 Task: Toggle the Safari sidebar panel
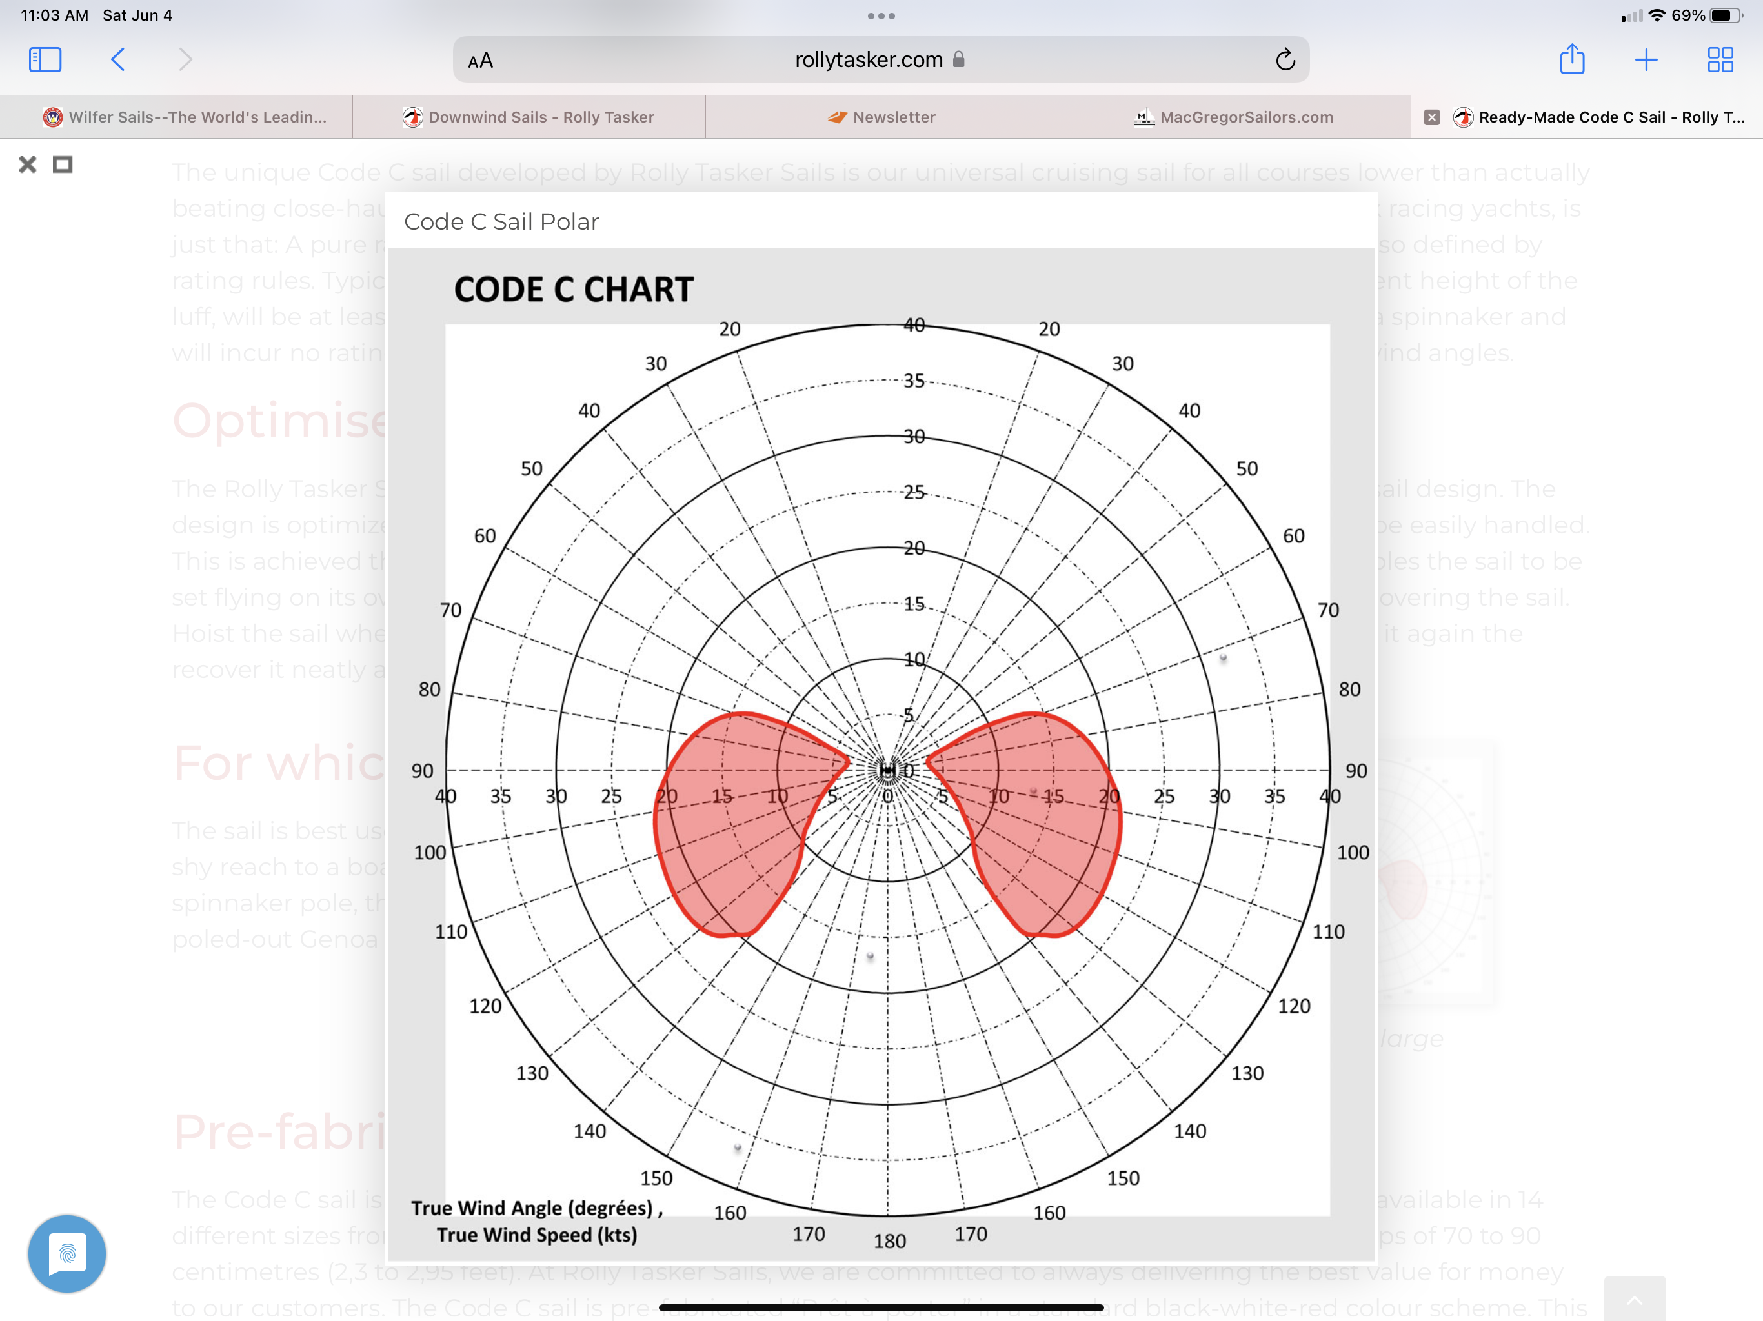[45, 60]
